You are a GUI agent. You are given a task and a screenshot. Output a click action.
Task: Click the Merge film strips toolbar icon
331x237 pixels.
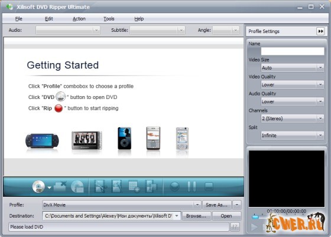tap(151, 186)
